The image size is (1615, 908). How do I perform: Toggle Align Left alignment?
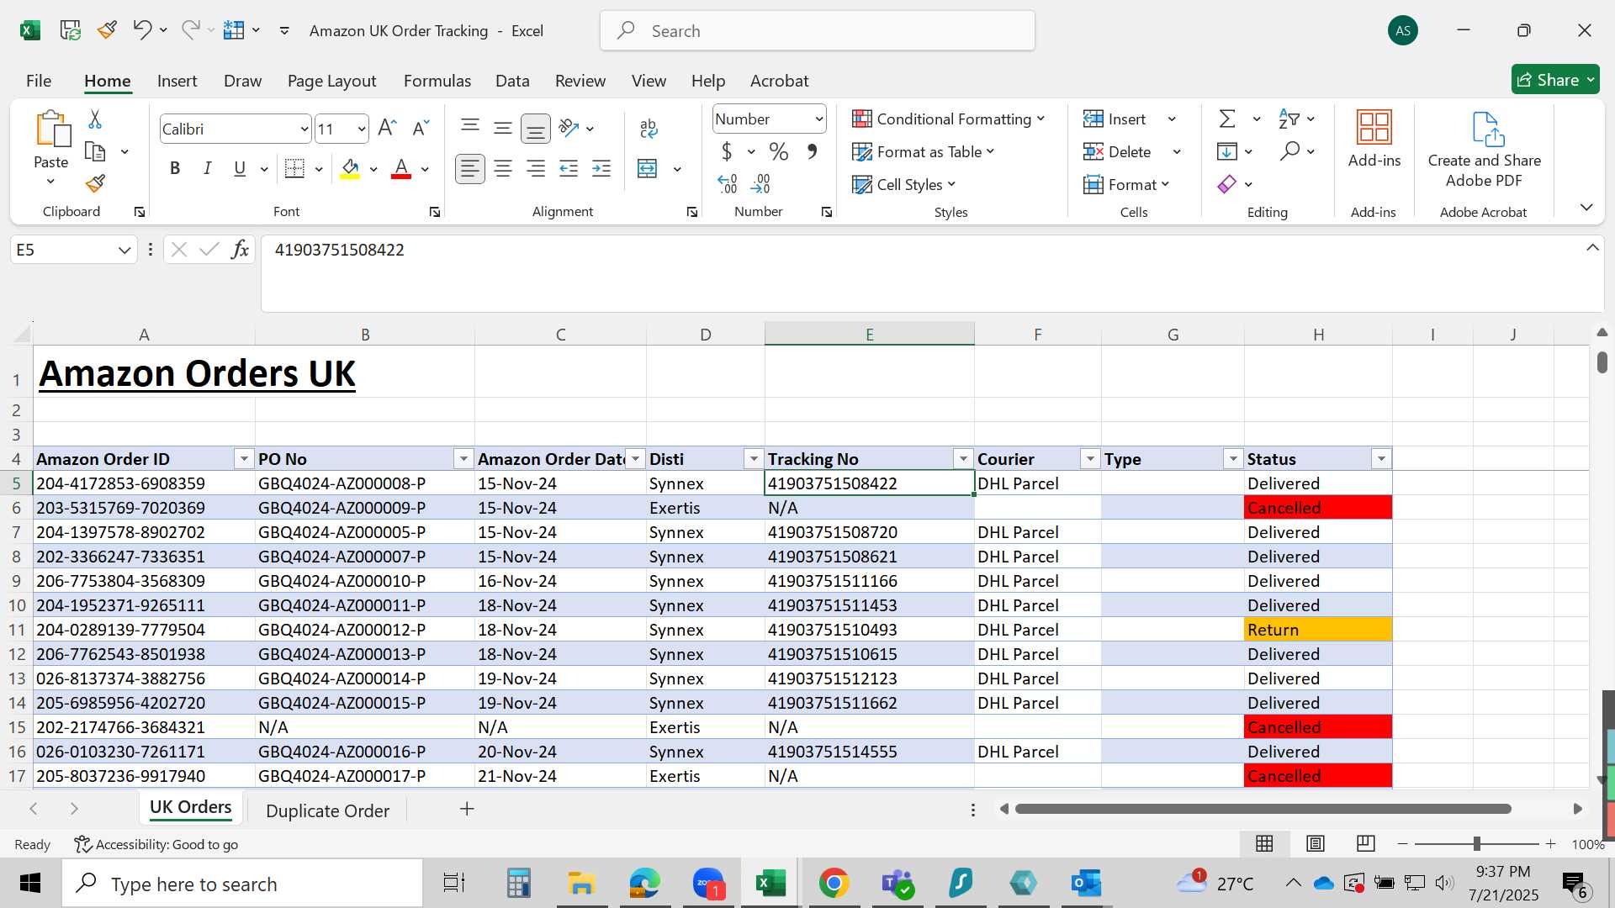tap(470, 169)
